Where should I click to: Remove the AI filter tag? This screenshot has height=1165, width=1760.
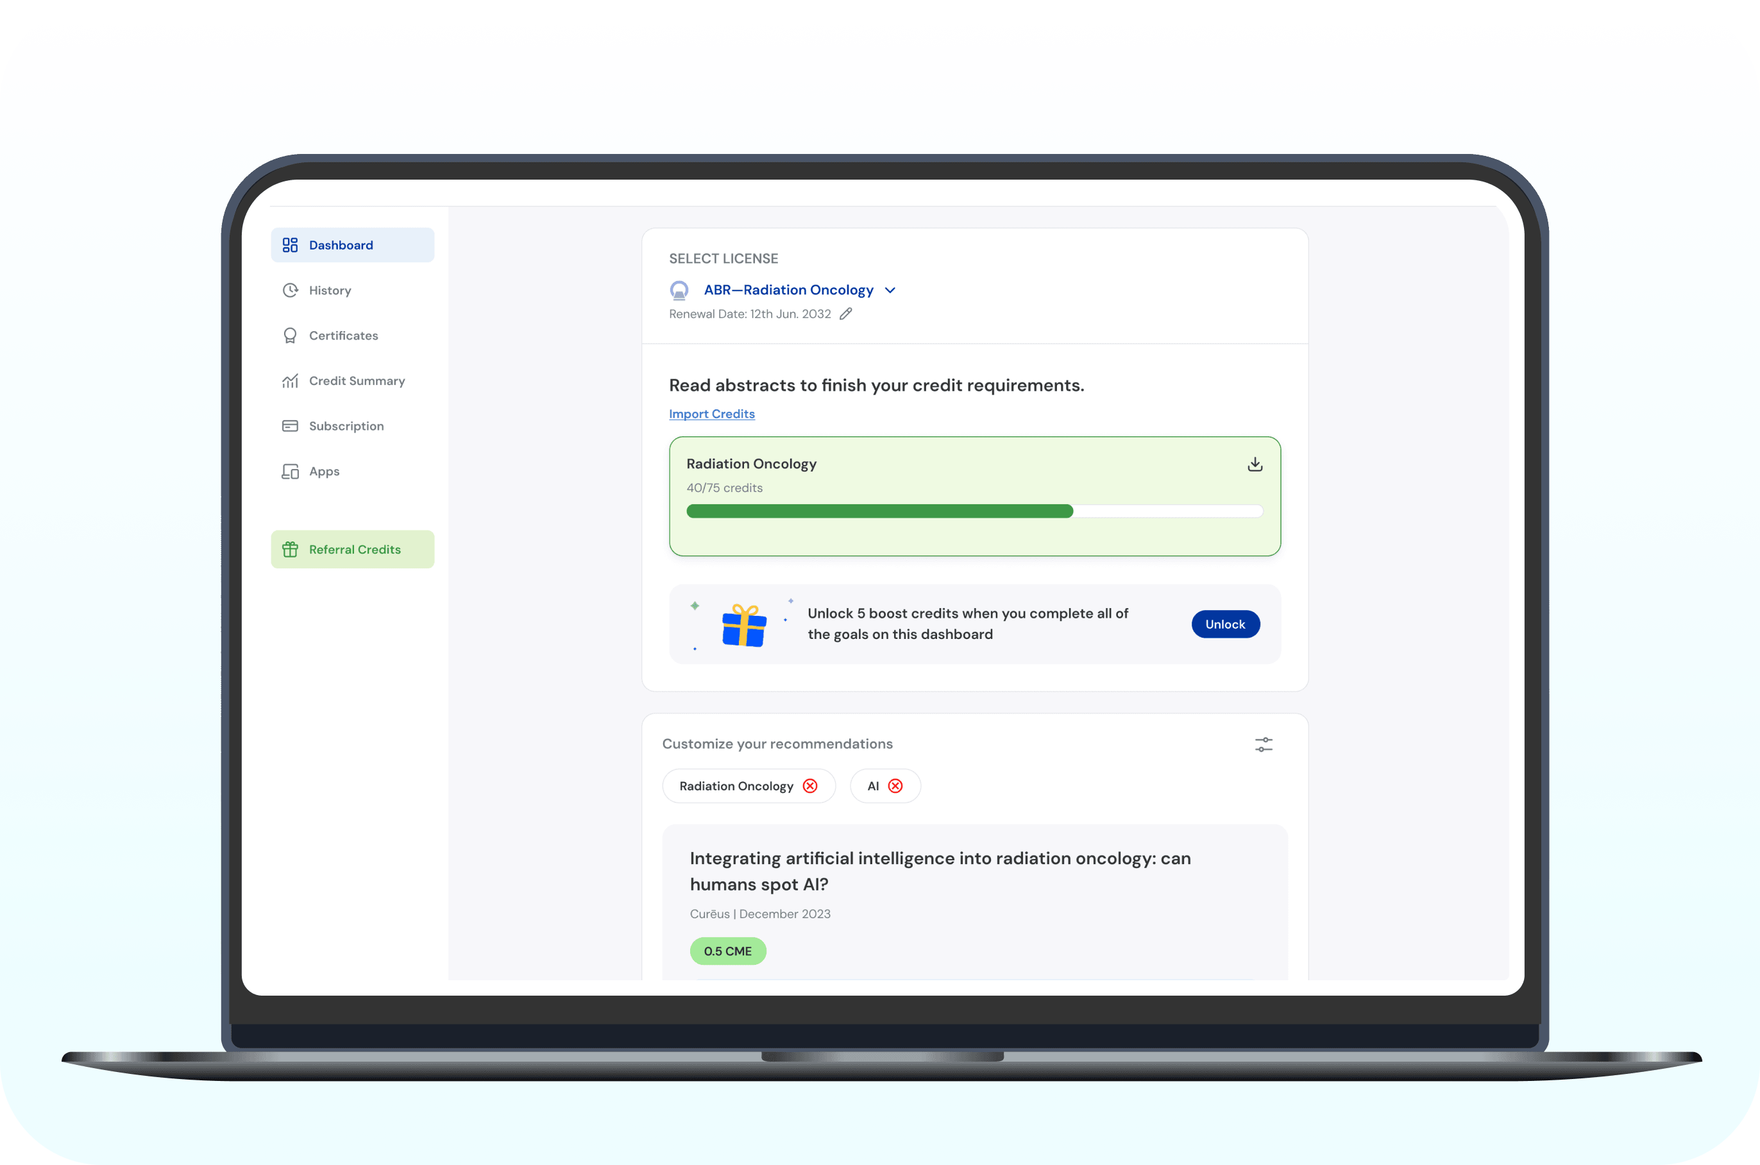(895, 786)
